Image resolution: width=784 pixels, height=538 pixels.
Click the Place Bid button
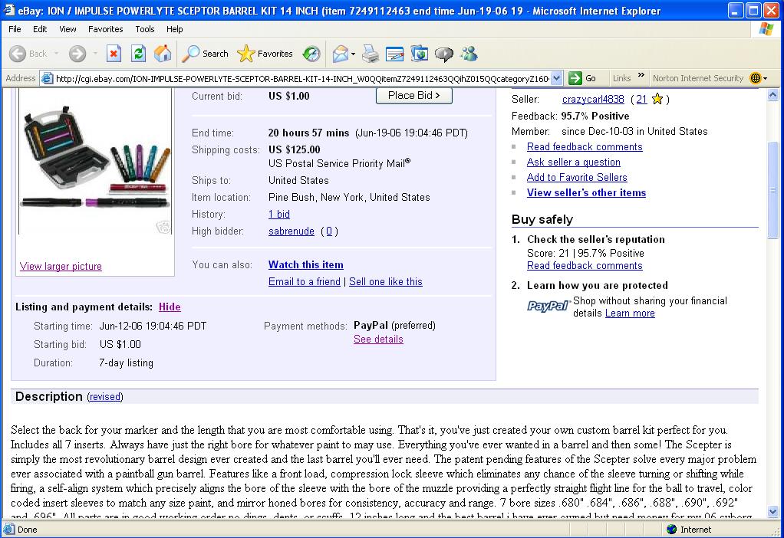414,95
